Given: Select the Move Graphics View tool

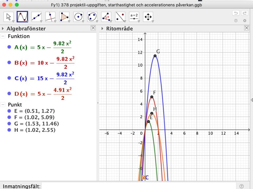Looking at the screenshot, I should [x=148, y=17].
